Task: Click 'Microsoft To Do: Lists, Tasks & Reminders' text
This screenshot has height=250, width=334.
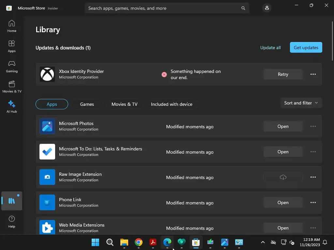Action: [100, 149]
